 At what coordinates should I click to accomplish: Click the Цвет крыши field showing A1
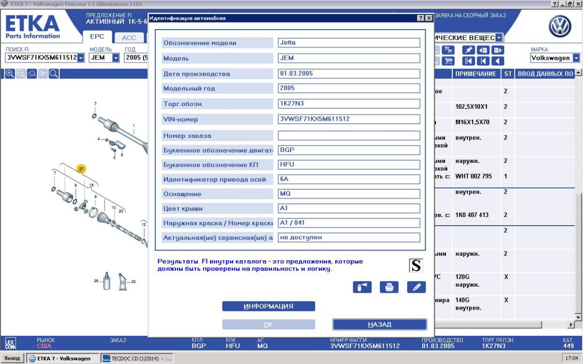click(349, 208)
